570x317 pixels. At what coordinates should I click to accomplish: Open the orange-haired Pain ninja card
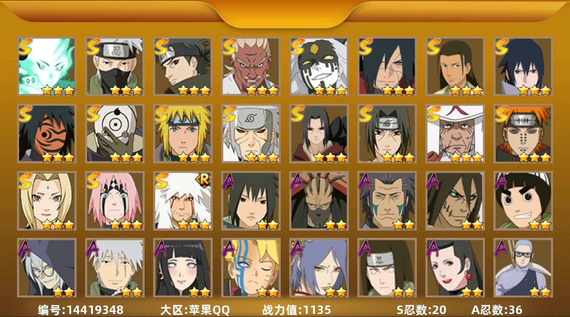point(523,134)
